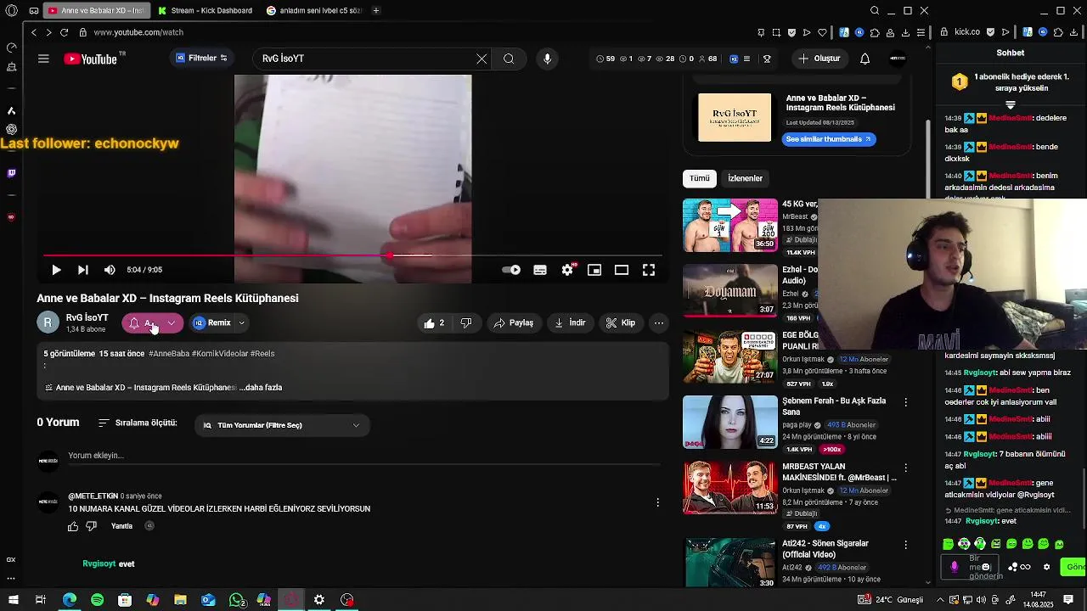Open the YouTube hamburger guide menu
The image size is (1087, 611).
click(x=43, y=59)
